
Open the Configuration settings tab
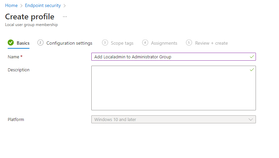(x=69, y=43)
